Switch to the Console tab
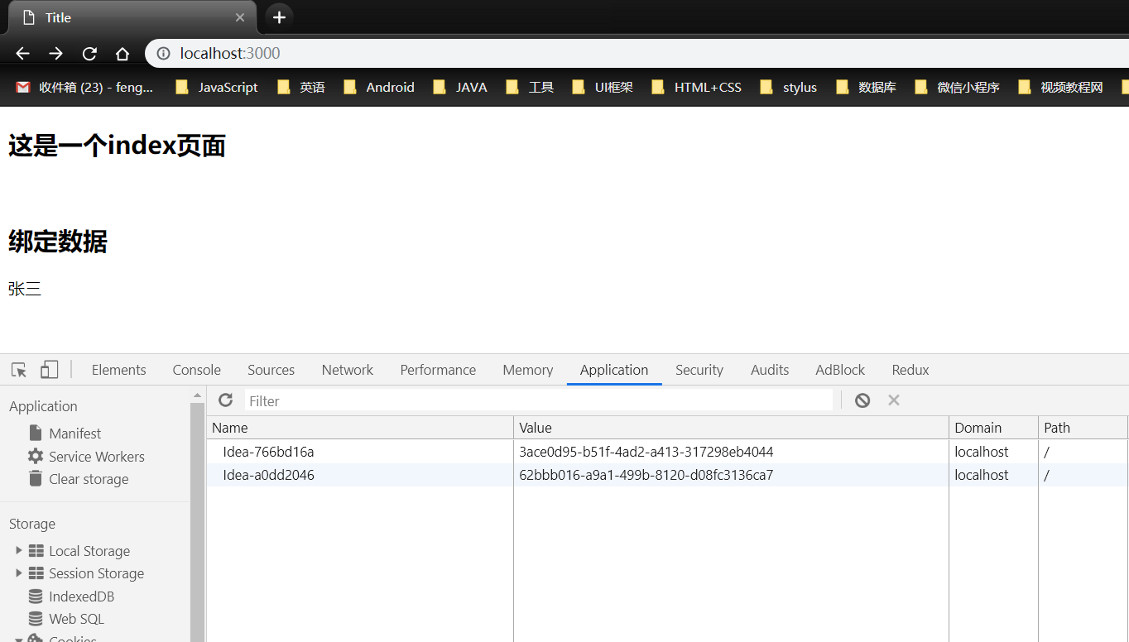Screen dimensions: 1129x642 tap(196, 370)
